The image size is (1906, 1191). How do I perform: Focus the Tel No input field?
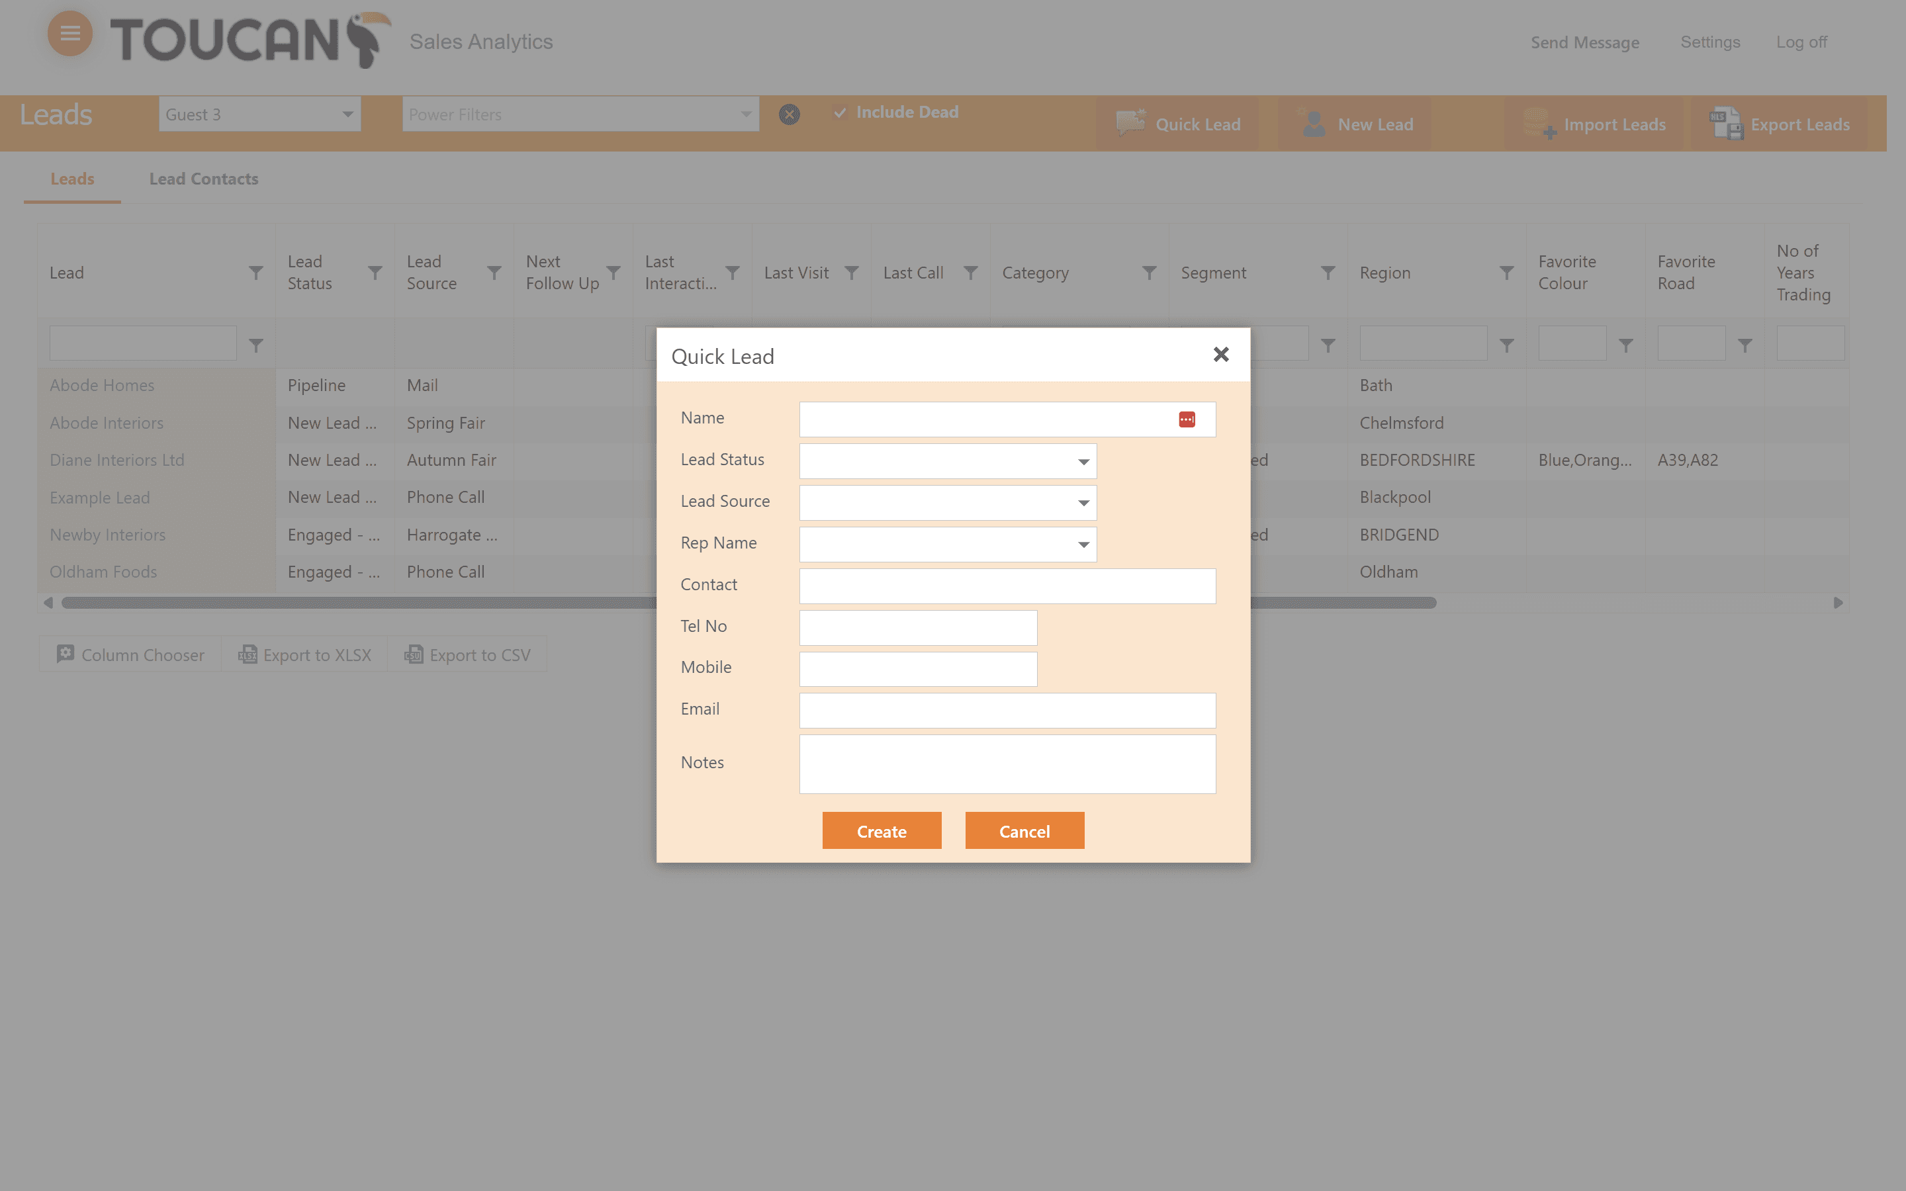[919, 628]
